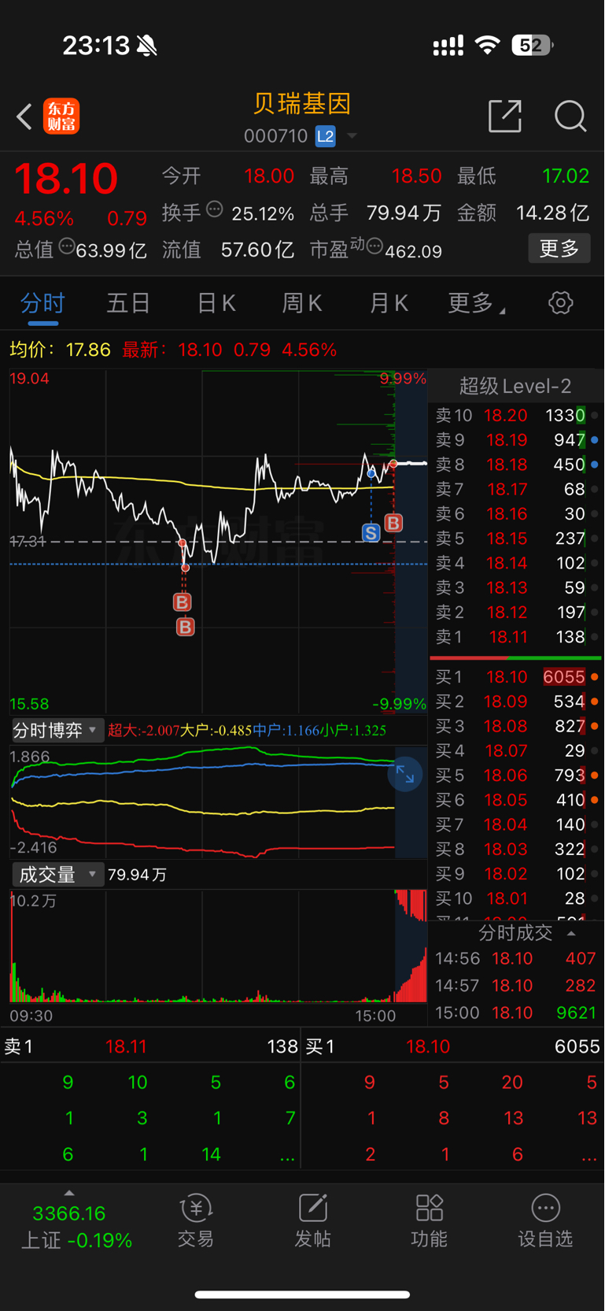Select 买1 order book row 6055

(515, 677)
